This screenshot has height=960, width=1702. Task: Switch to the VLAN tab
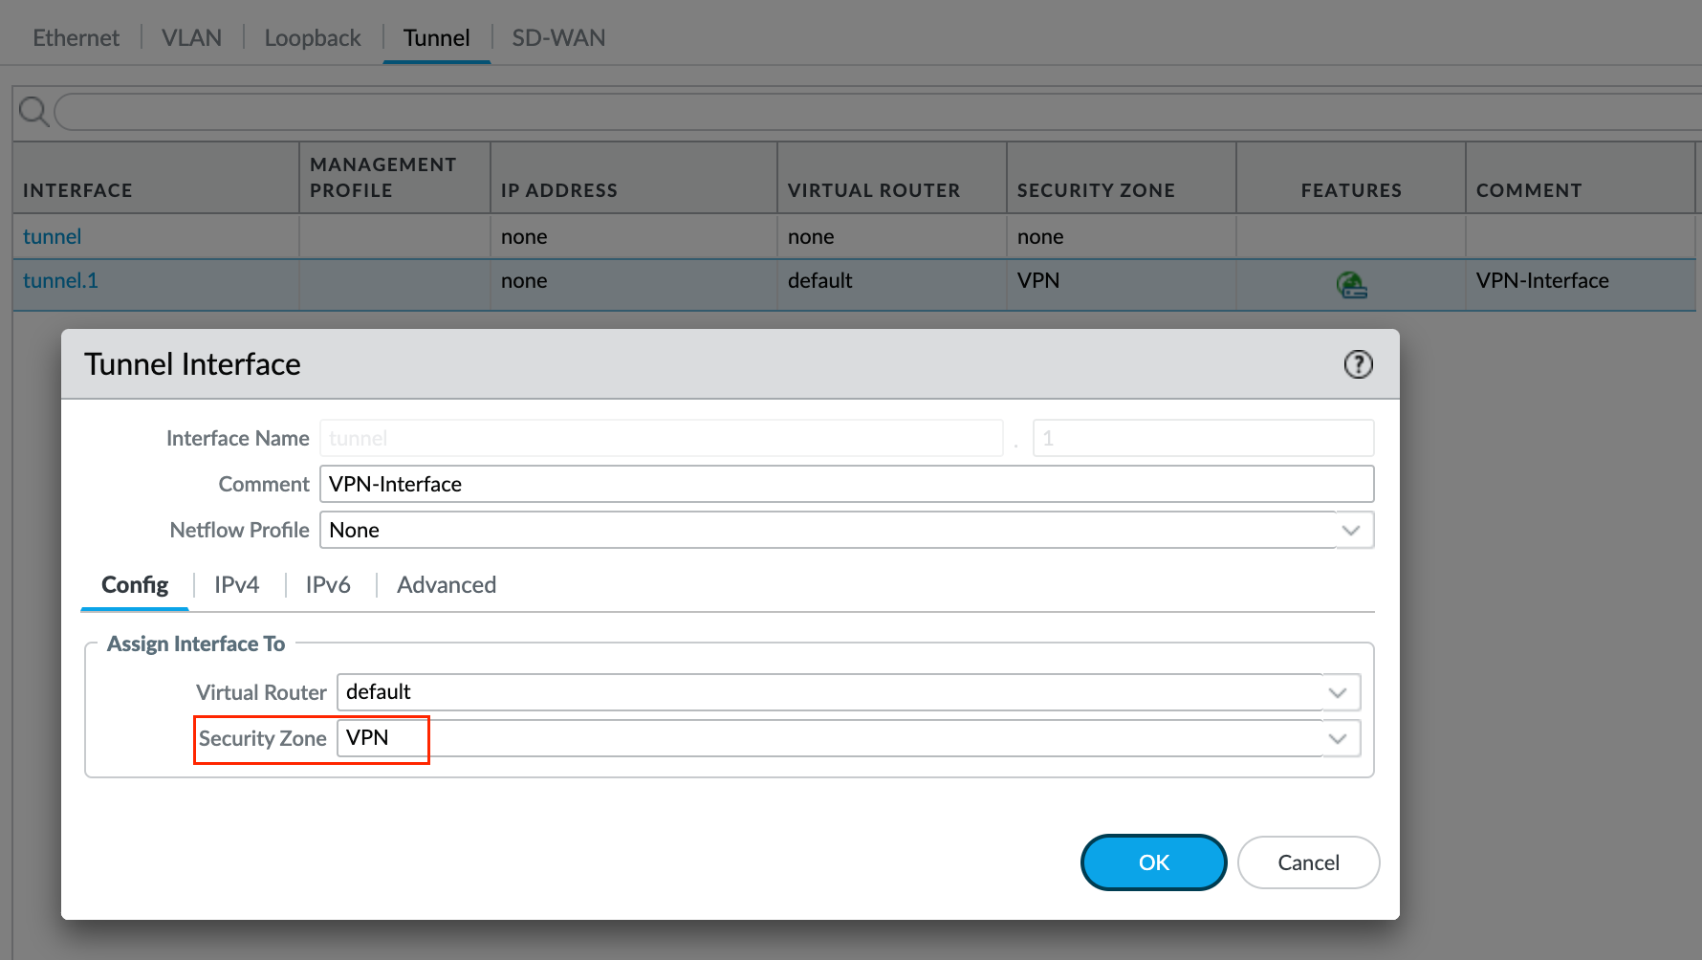pyautogui.click(x=191, y=37)
